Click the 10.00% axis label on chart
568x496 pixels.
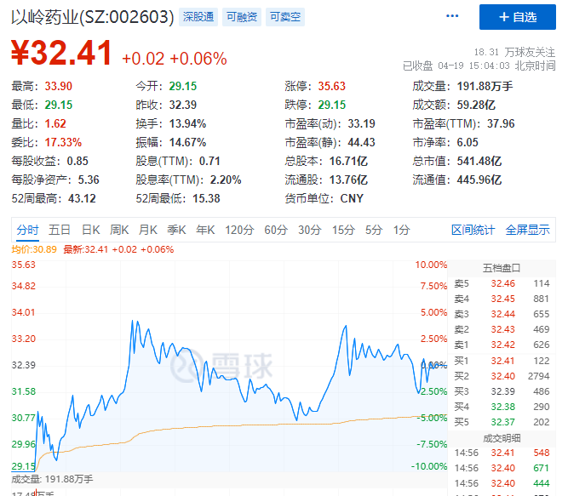(x=431, y=265)
